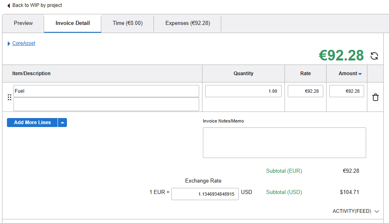Click the ACTIVITY(FEED) label
This screenshot has width=389, height=223.
tap(352, 211)
